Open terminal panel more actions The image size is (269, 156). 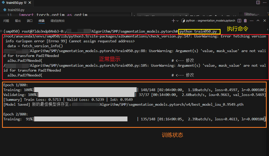(x=252, y=21)
